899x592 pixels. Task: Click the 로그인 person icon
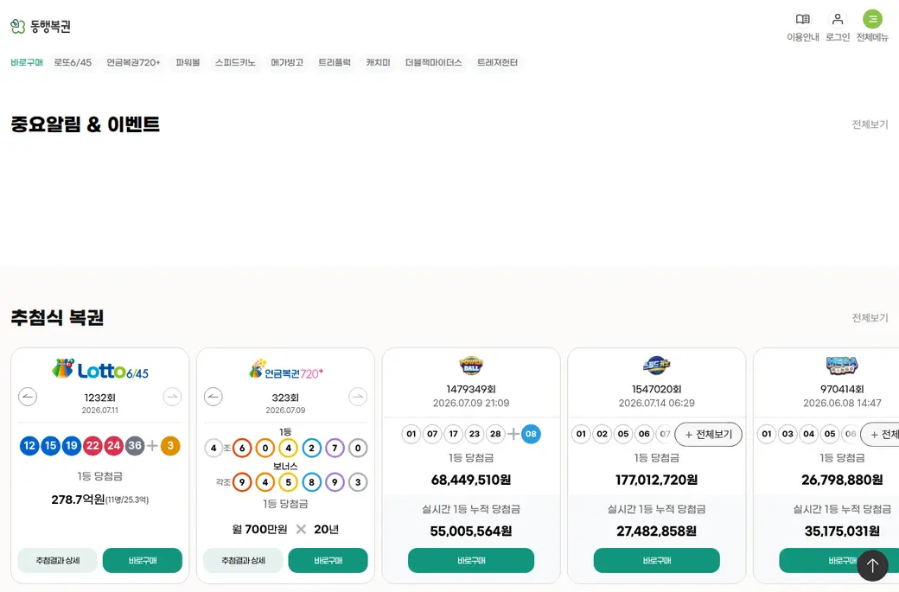click(838, 20)
